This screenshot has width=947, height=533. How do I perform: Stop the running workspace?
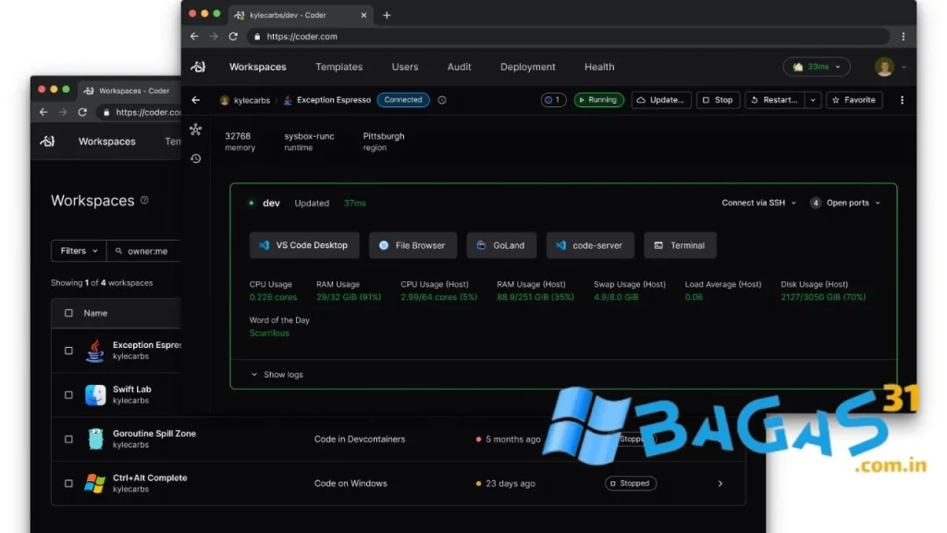tap(717, 100)
